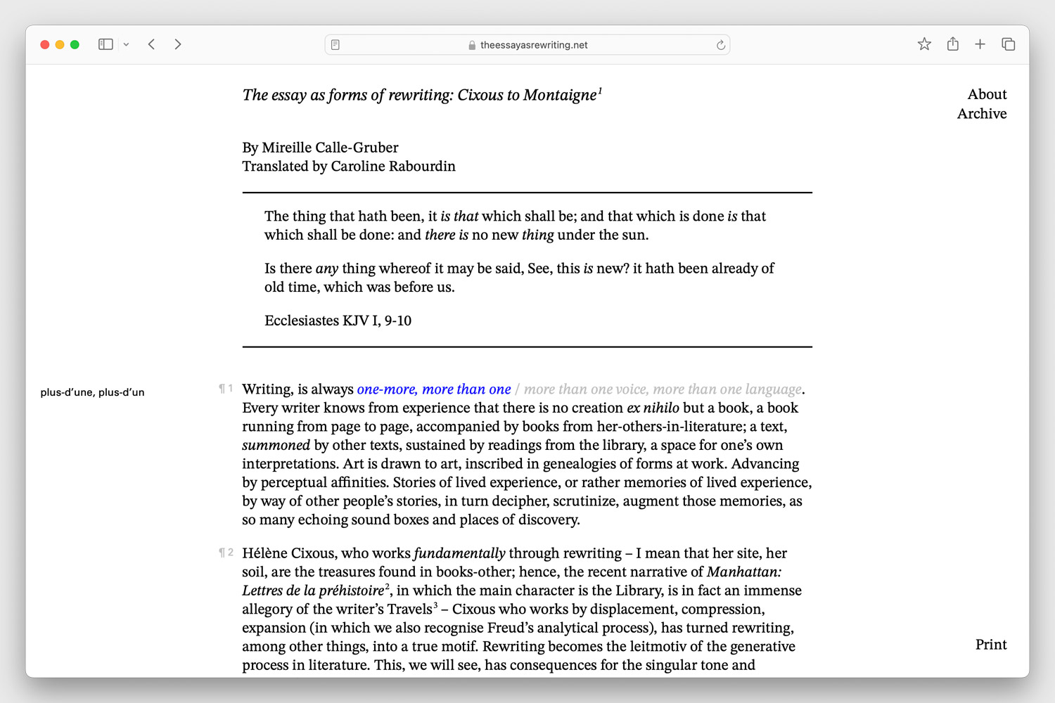The width and height of the screenshot is (1055, 703).
Task: Click footnote 2 after 'Lettres de la préhistoire'
Action: coord(388,587)
